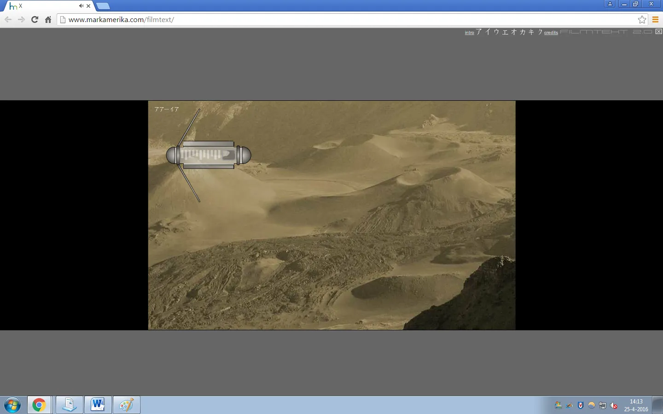Open the Windows Start menu
The height and width of the screenshot is (414, 663).
pyautogui.click(x=12, y=405)
